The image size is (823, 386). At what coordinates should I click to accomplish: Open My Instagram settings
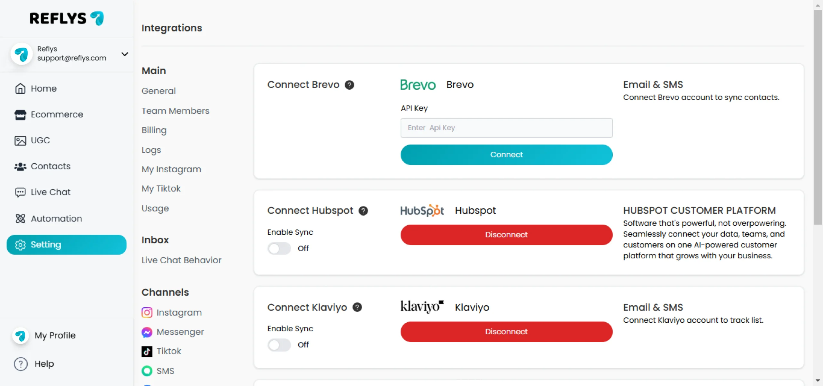[x=171, y=169]
